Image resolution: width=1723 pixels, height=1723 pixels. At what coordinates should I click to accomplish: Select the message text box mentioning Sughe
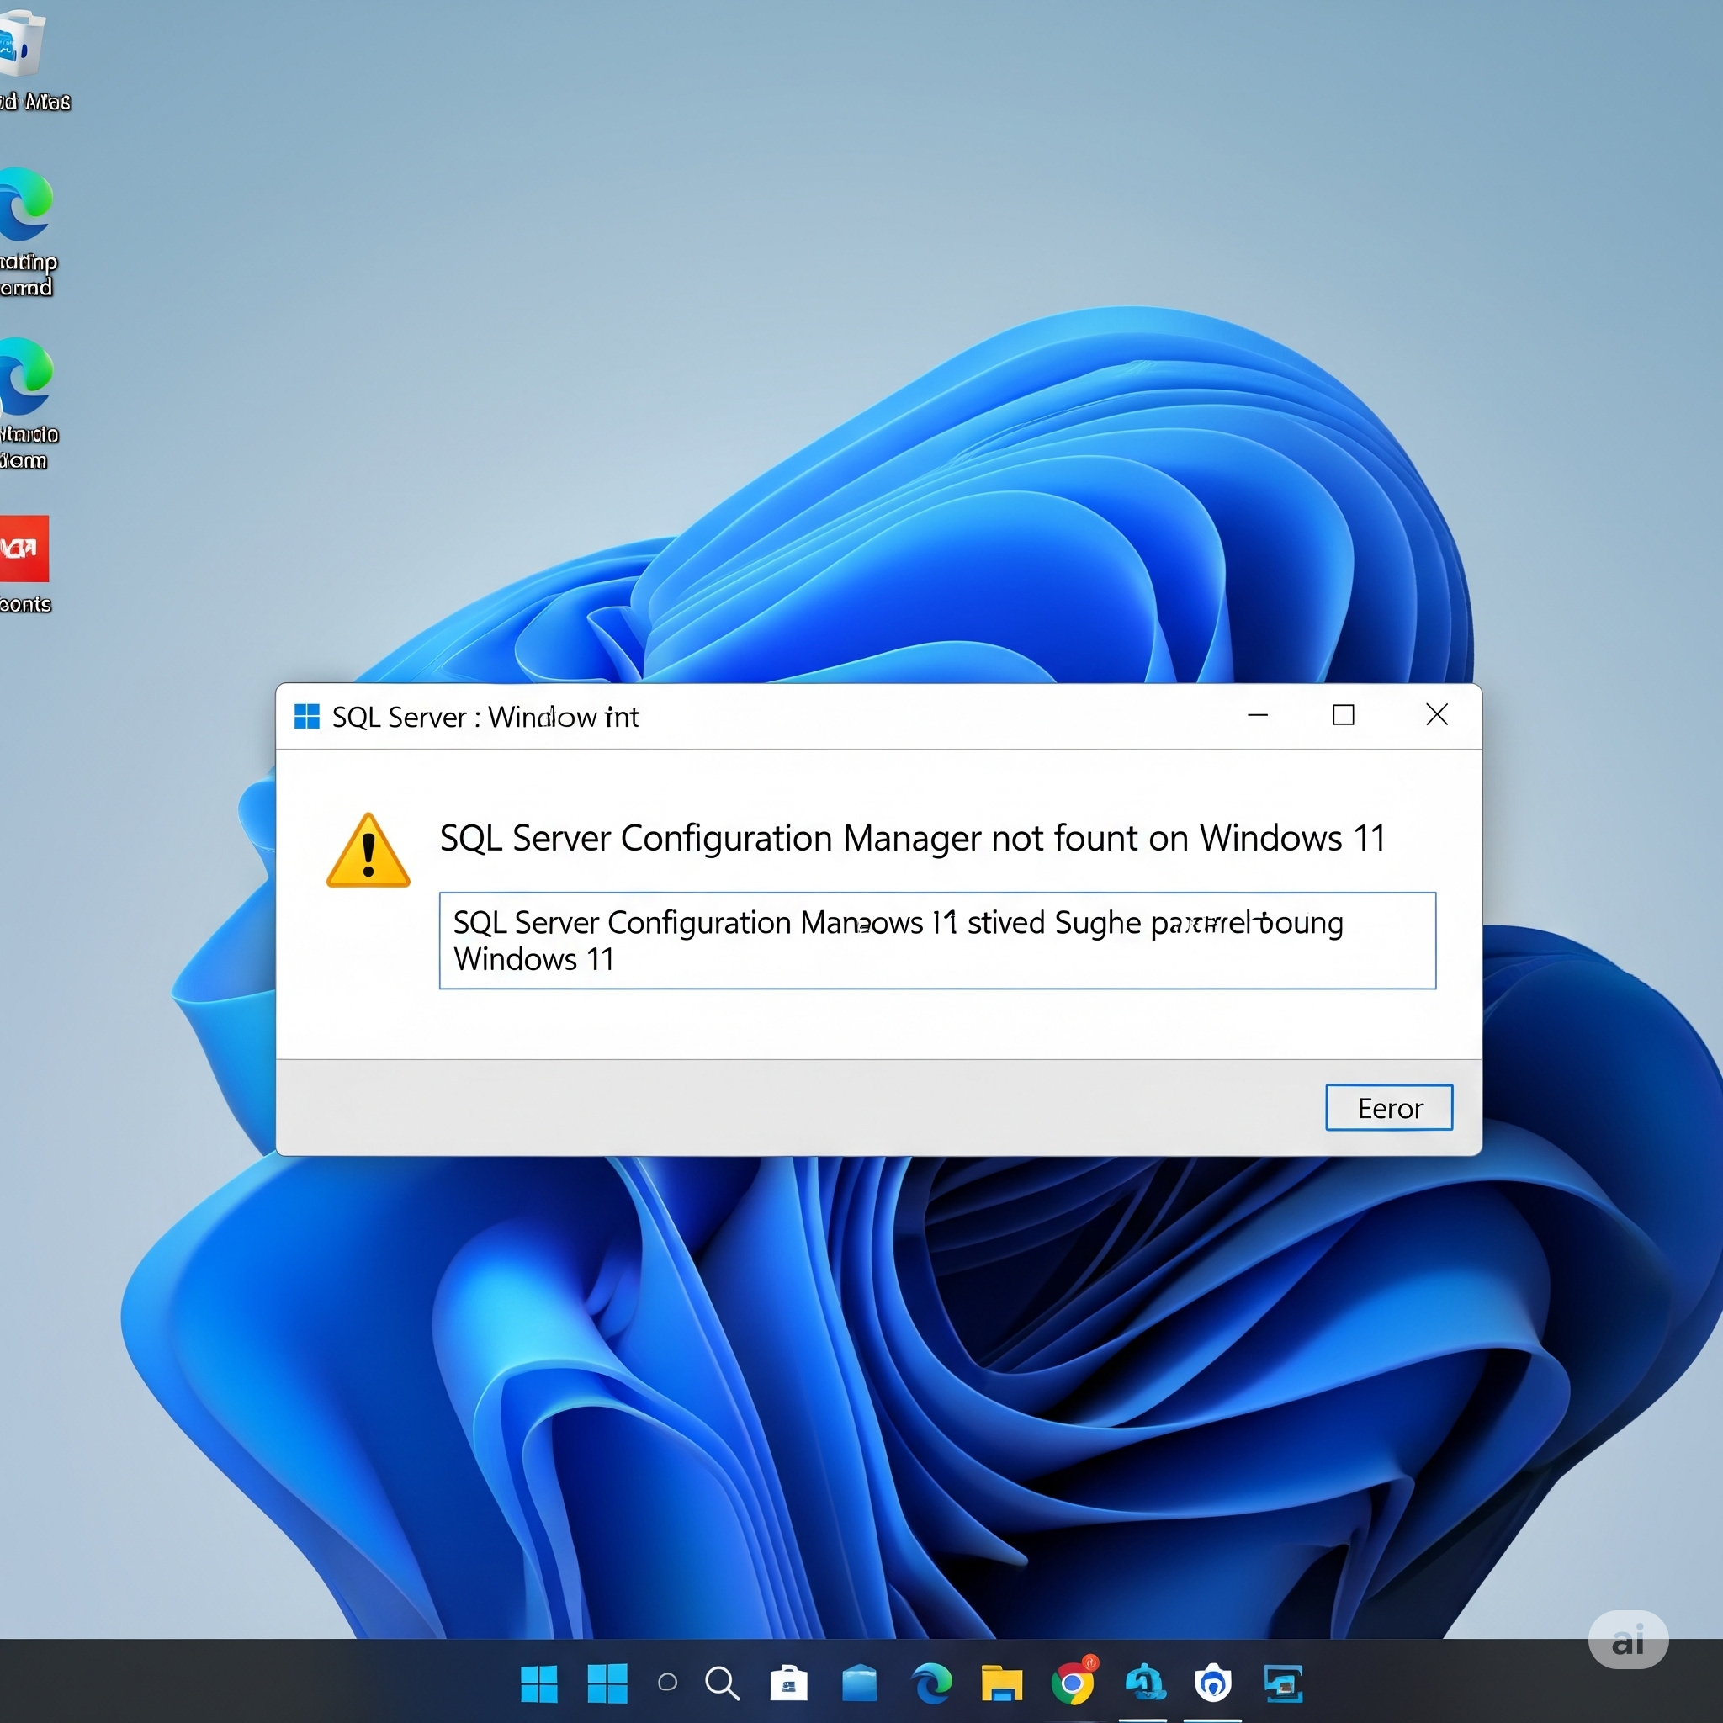pyautogui.click(x=937, y=940)
